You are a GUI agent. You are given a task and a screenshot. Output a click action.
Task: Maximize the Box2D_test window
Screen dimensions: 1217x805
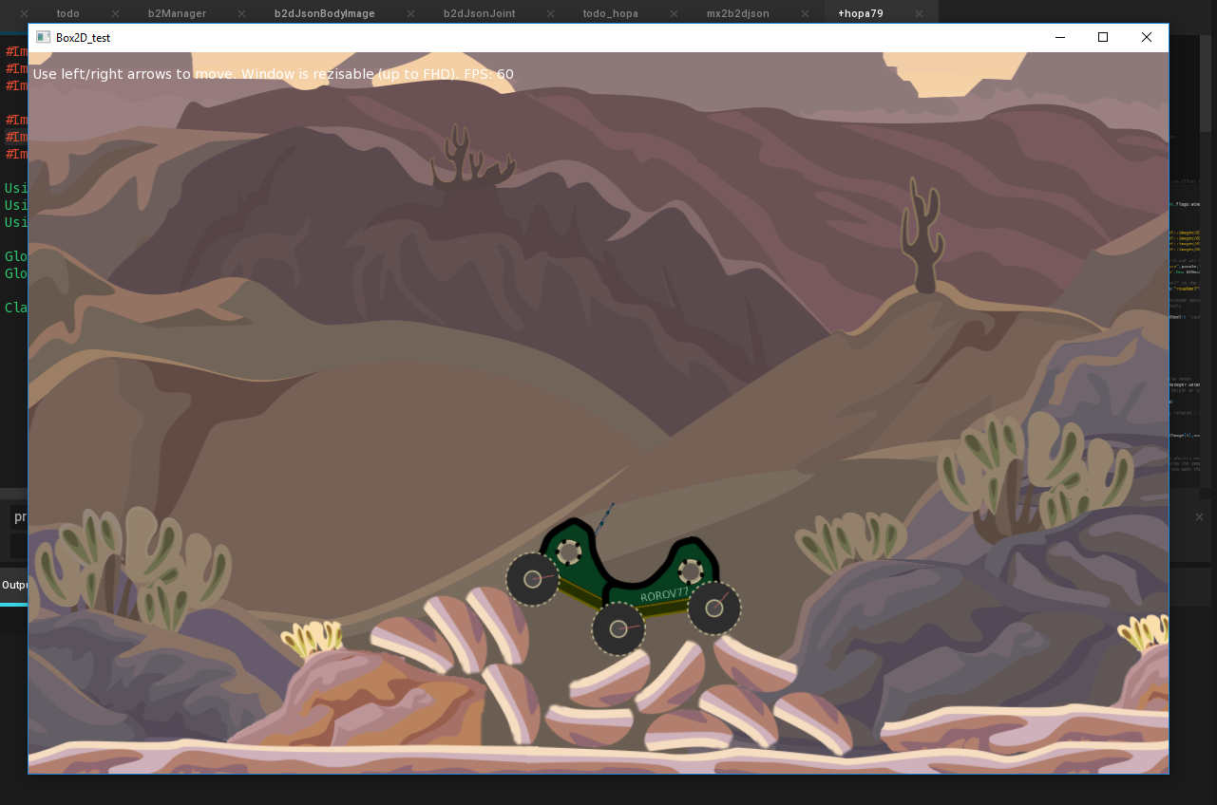click(1103, 37)
